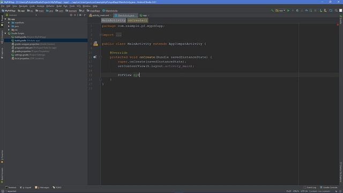
Task: Click the hide Project panel icon
Action: click(85, 15)
